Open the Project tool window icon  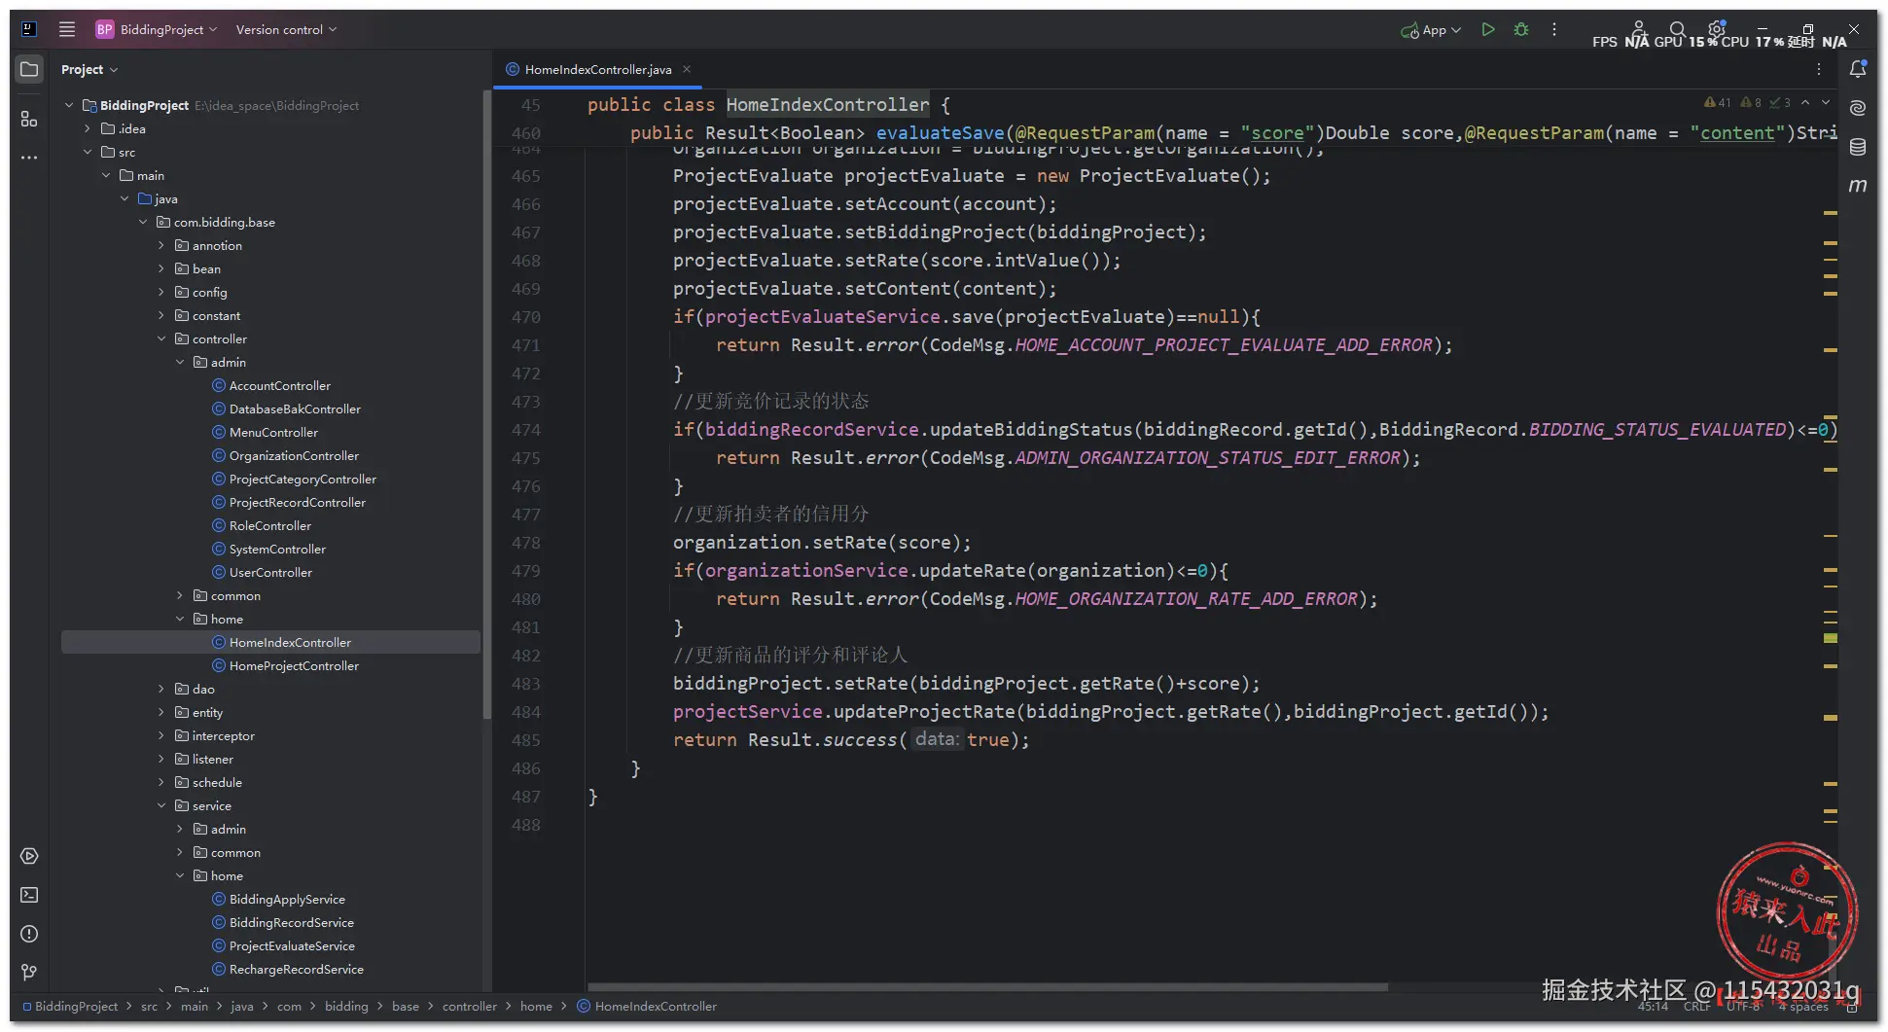pyautogui.click(x=29, y=69)
